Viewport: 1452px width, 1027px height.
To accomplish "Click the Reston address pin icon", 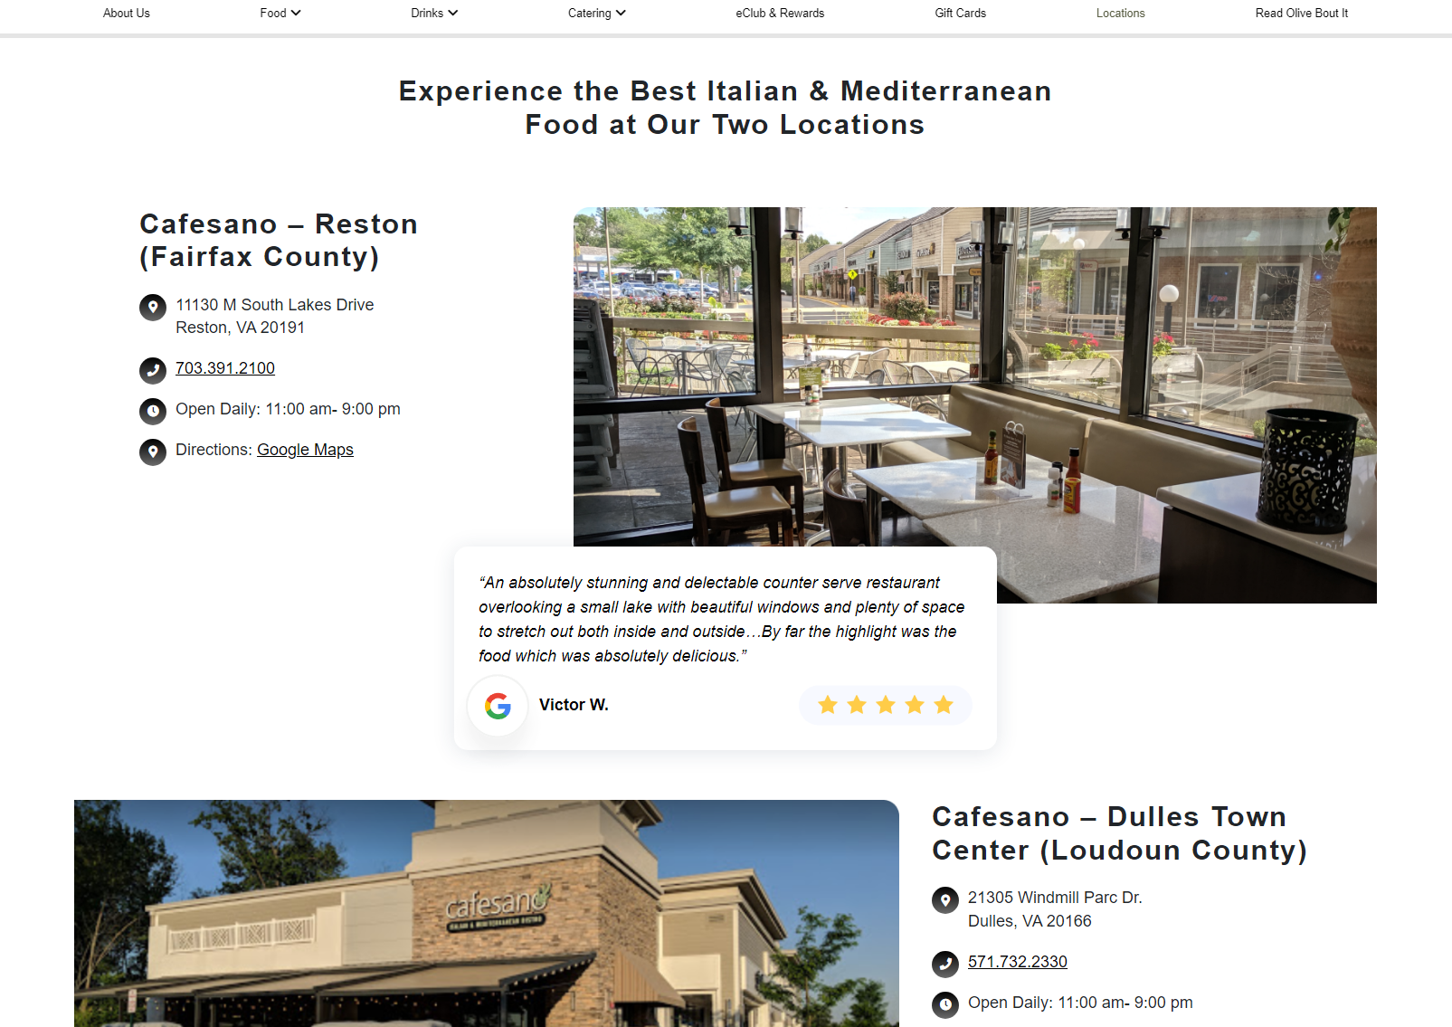I will [153, 308].
